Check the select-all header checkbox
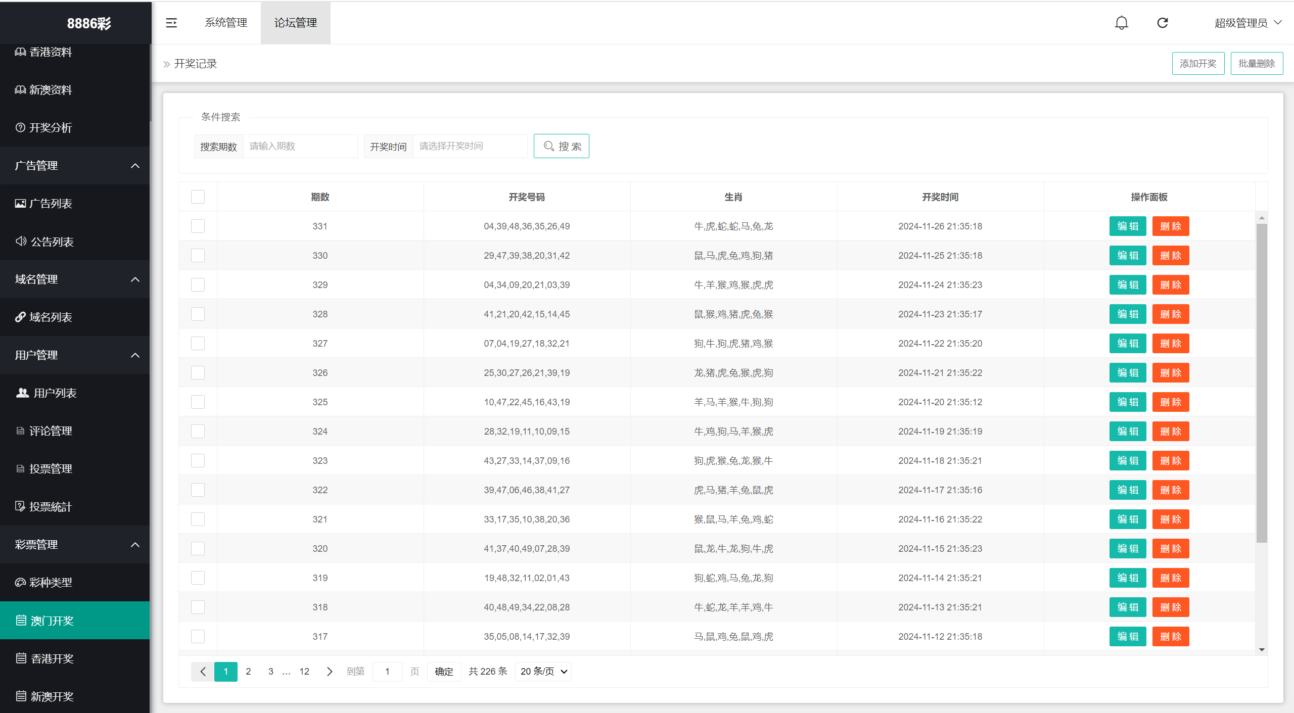1294x713 pixels. [198, 197]
